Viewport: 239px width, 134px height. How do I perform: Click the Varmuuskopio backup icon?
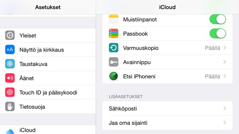tap(114, 48)
